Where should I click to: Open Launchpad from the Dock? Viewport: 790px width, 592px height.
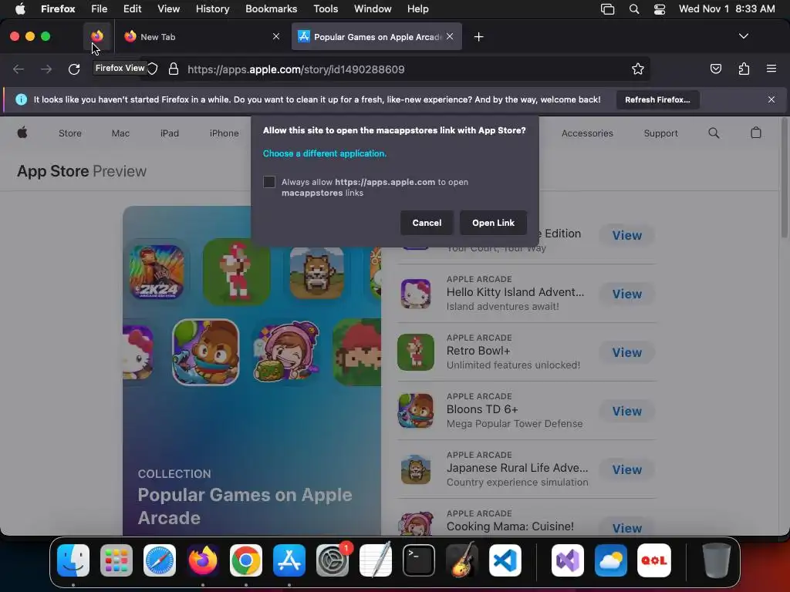coord(116,560)
